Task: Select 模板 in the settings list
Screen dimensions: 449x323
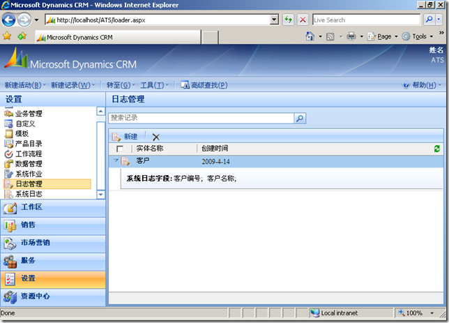Action: [x=22, y=133]
